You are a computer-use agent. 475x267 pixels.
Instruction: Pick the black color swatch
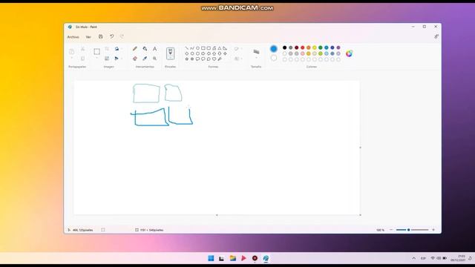(x=284, y=47)
